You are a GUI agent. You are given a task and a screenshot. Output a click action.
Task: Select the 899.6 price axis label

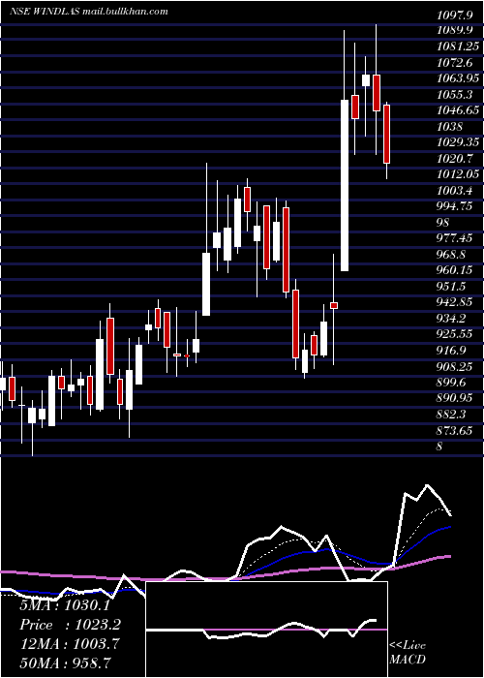[x=451, y=383]
